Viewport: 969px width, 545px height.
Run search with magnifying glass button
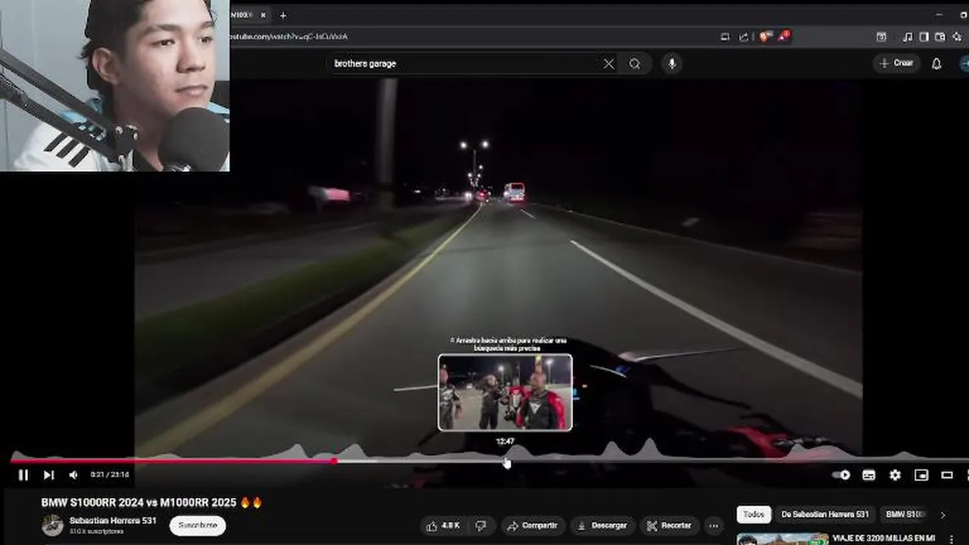(634, 64)
